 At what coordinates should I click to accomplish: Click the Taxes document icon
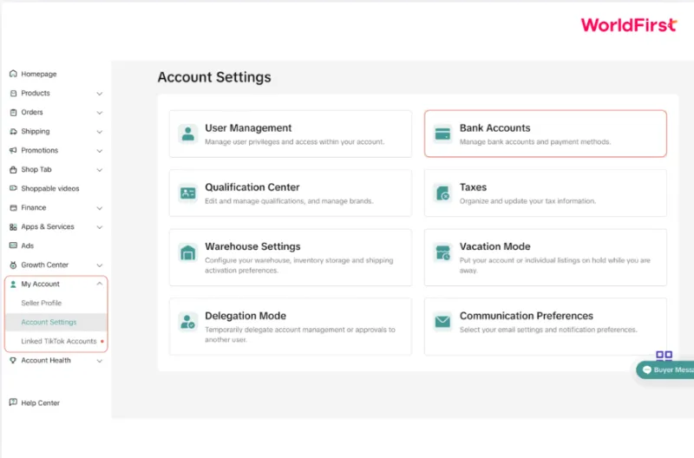442,193
